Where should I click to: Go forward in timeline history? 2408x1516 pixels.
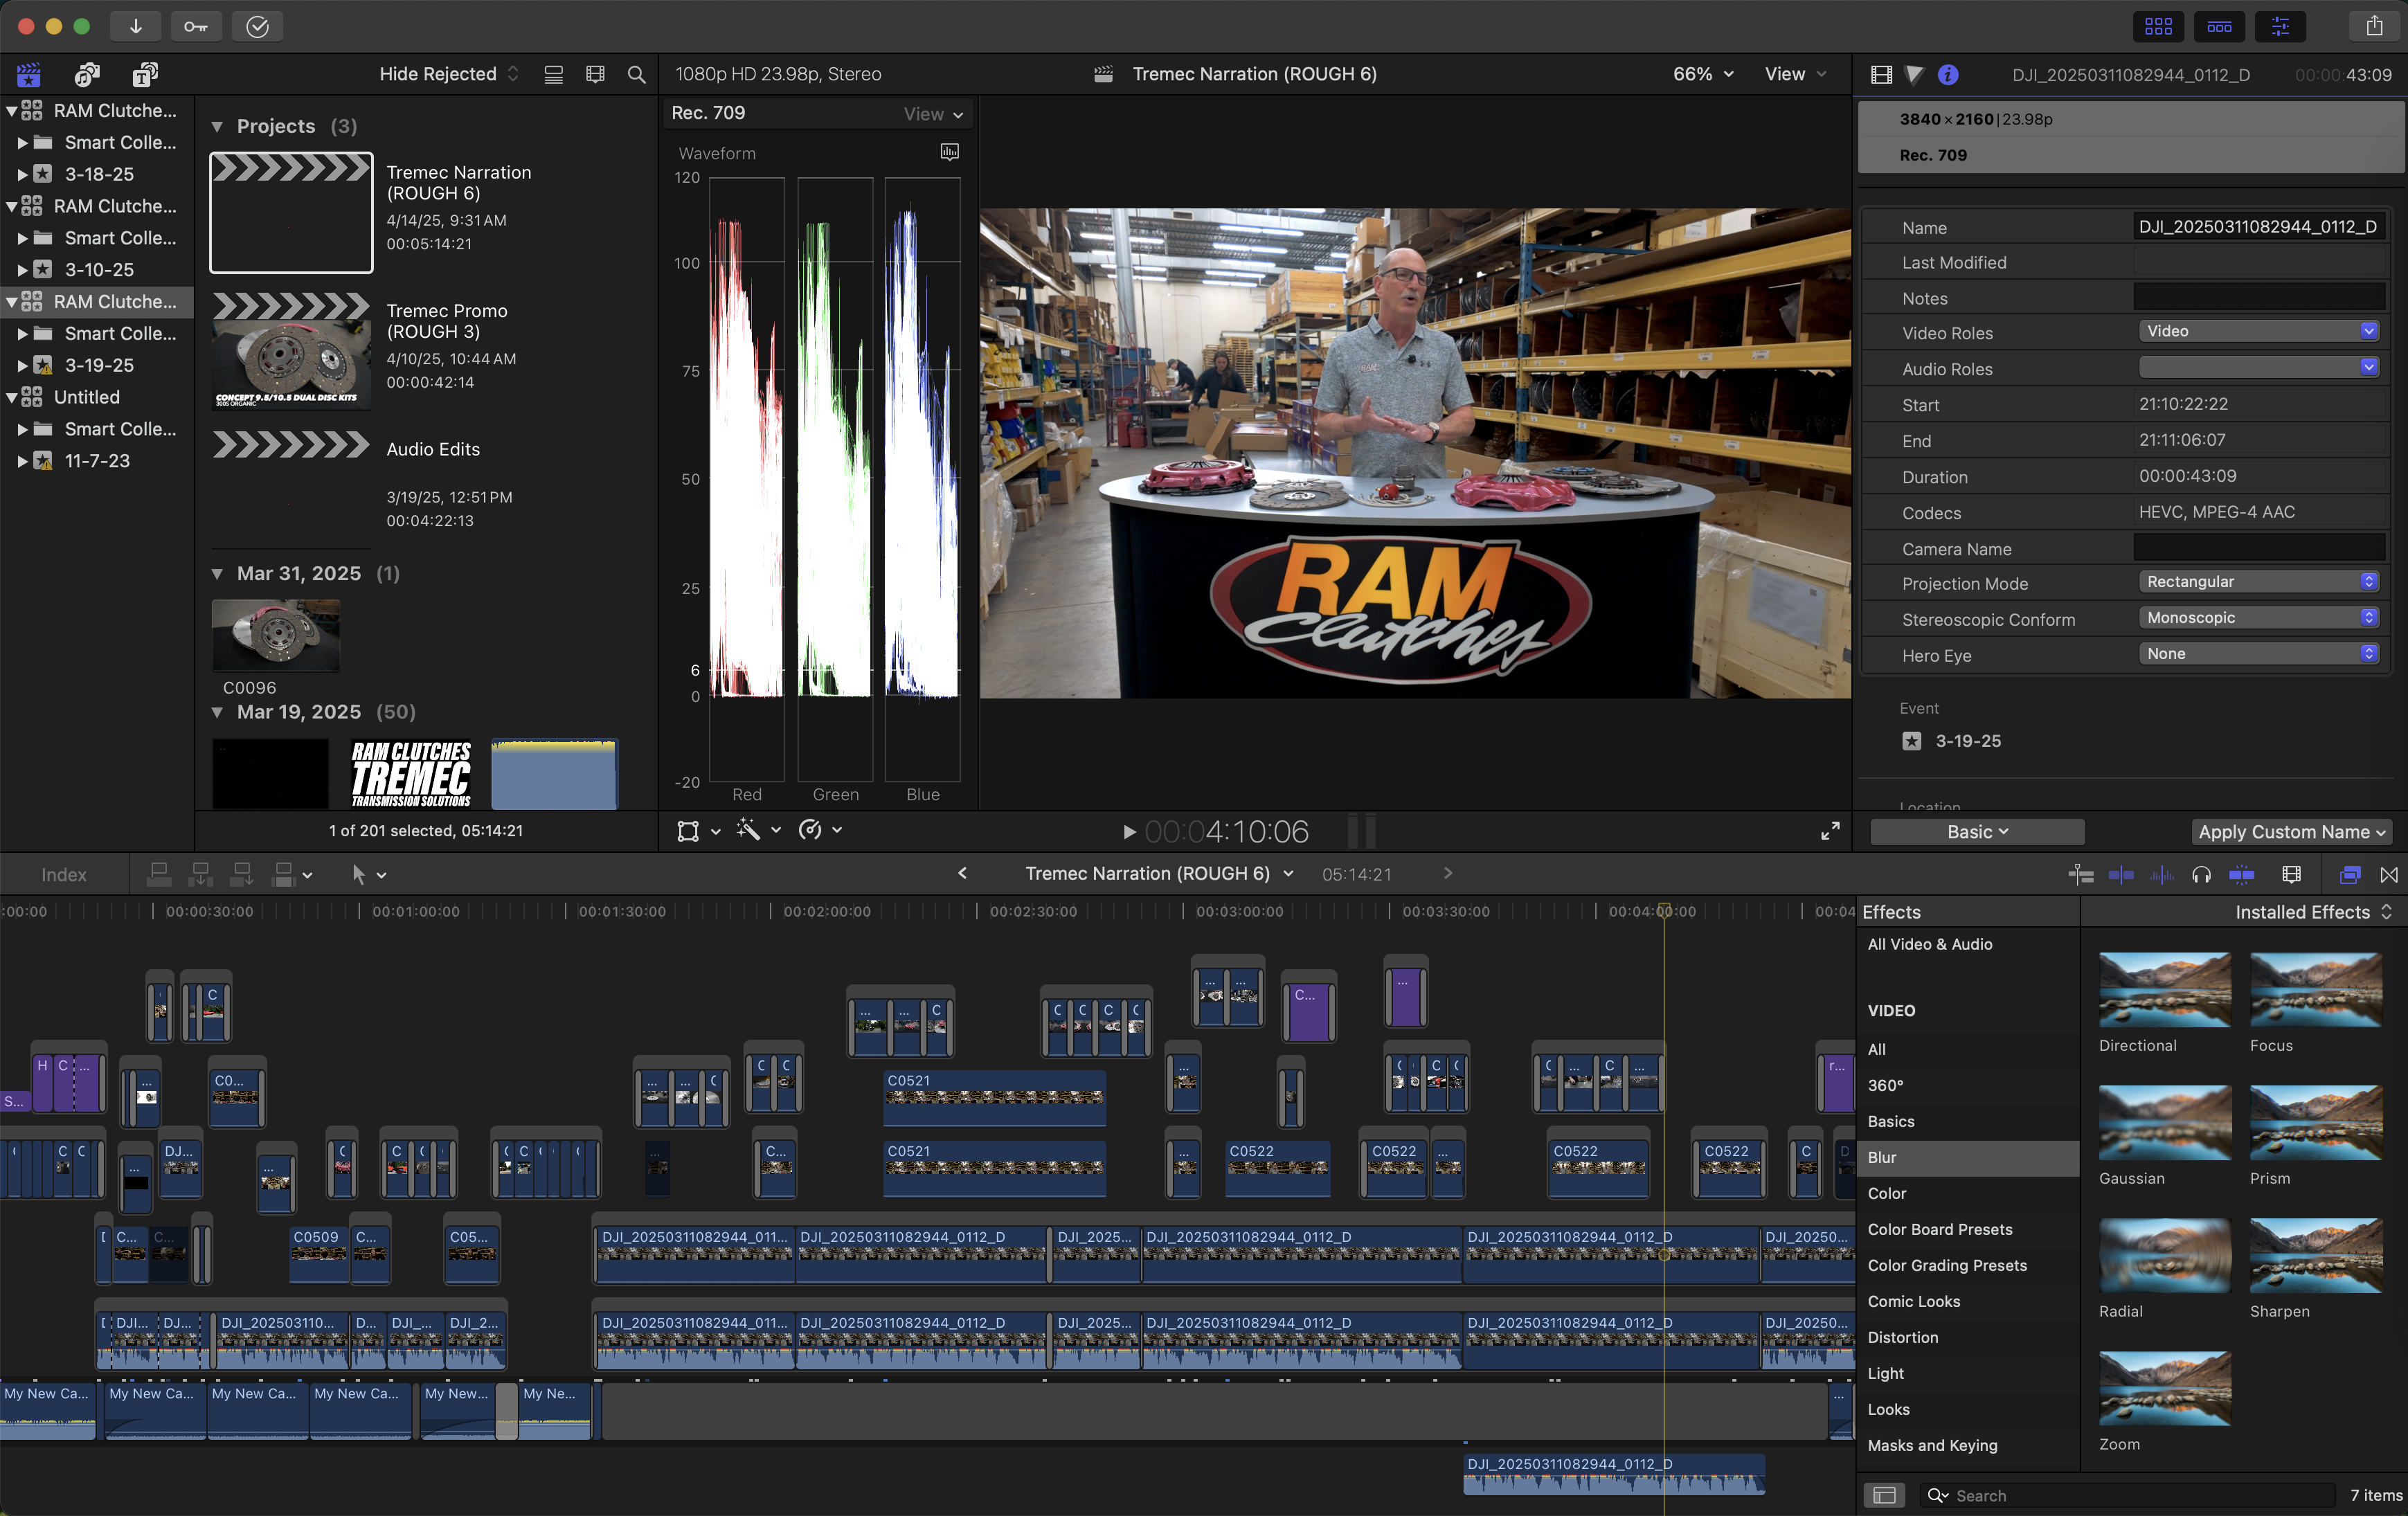(1447, 874)
